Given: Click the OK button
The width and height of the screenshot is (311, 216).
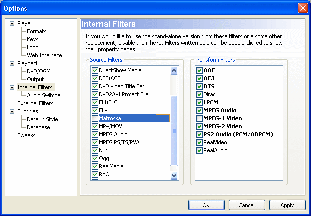Looking at the screenshot, I should click(206, 205).
